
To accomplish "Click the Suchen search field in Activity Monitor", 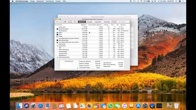I will [x=123, y=22].
